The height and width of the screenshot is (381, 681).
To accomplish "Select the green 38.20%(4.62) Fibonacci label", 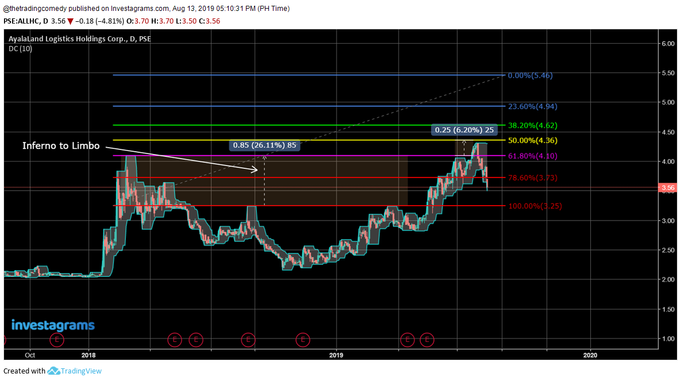I will (533, 125).
